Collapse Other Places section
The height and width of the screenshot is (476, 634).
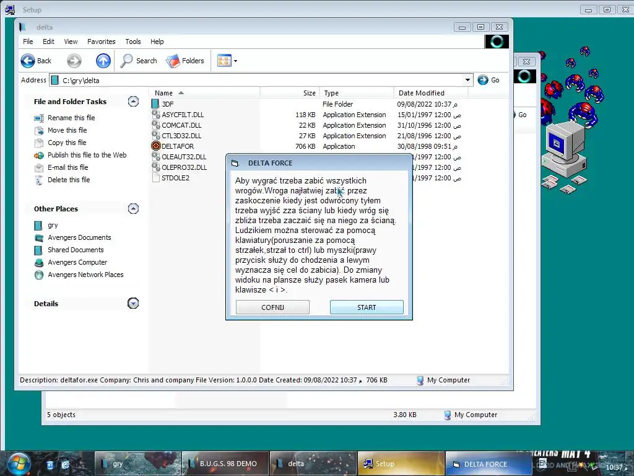133,208
